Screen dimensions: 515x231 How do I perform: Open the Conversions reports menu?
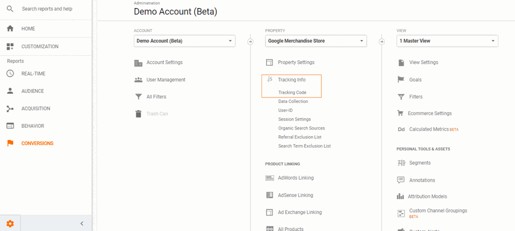tap(37, 143)
